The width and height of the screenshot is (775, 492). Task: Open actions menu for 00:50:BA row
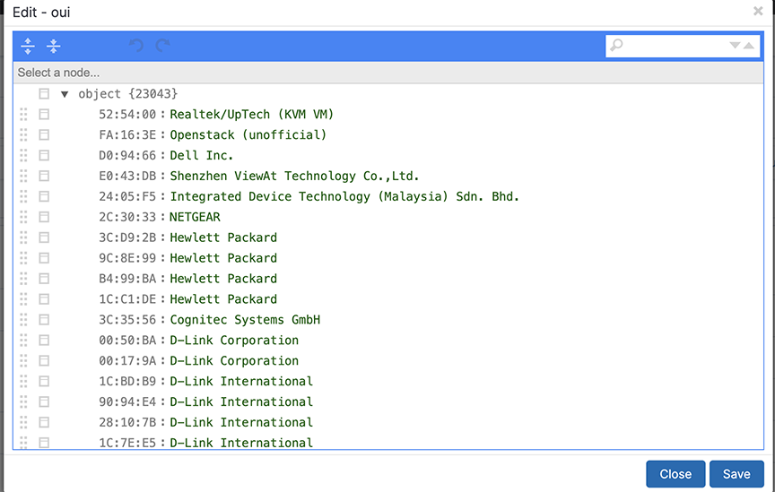point(44,341)
